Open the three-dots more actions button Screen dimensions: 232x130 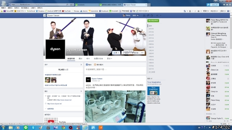click(x=142, y=53)
